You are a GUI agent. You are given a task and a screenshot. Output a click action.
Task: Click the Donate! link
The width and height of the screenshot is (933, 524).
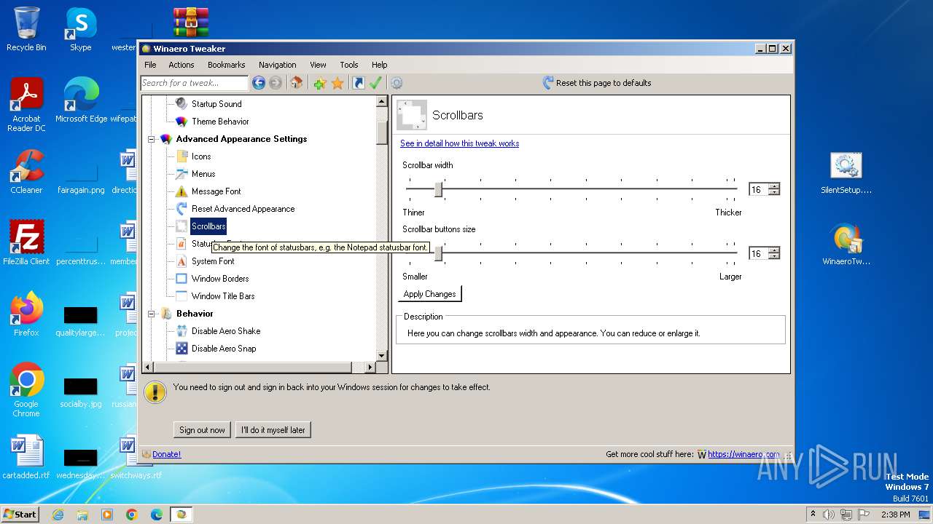click(166, 454)
